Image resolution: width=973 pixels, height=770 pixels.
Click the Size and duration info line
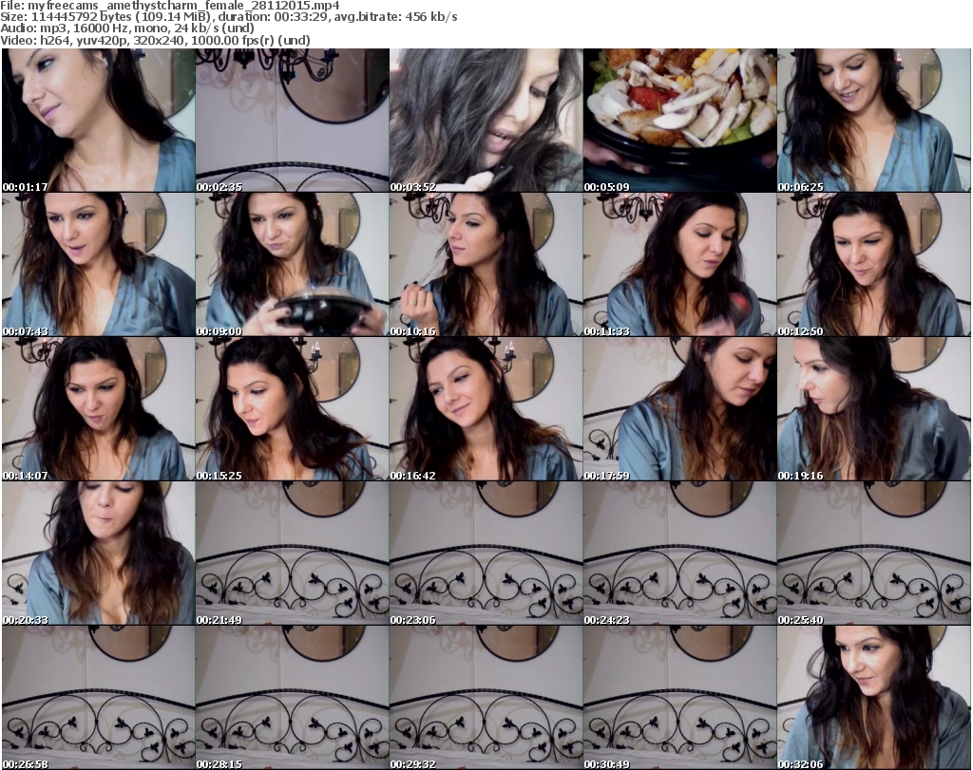(x=229, y=17)
